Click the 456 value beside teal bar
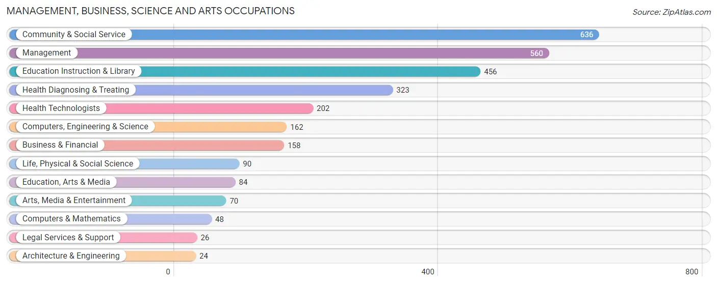The image size is (717, 284). 490,72
